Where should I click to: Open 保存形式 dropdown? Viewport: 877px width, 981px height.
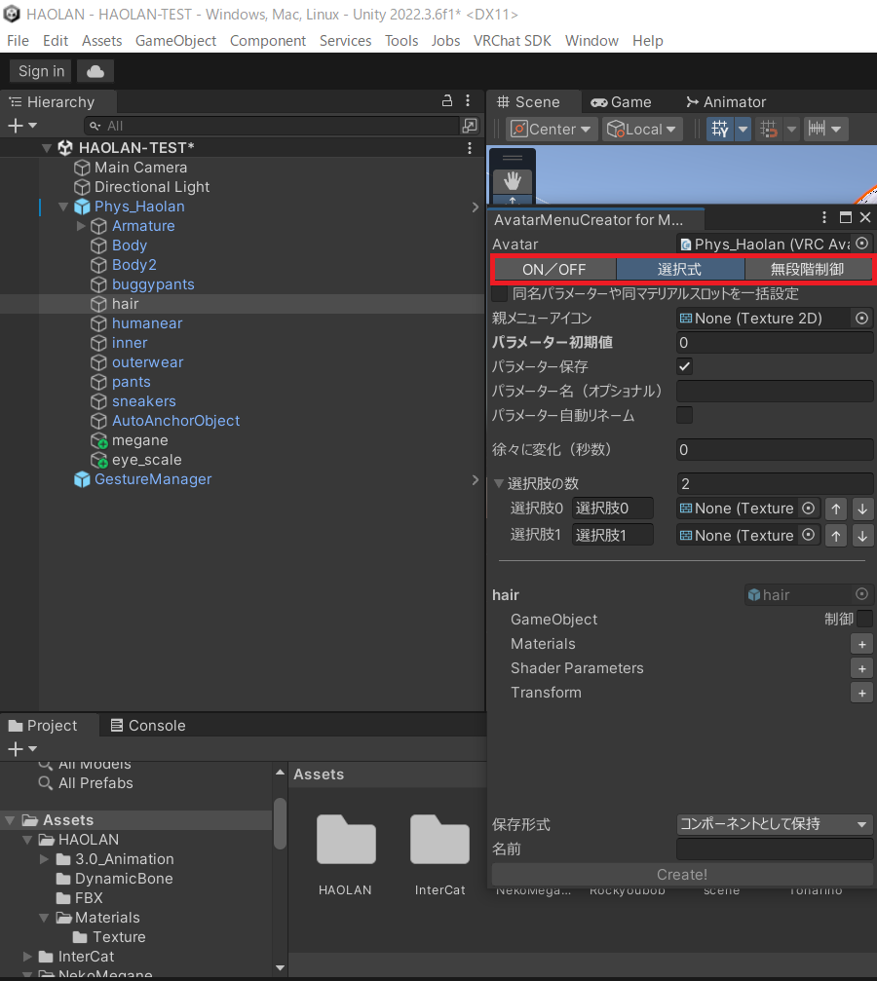point(775,824)
